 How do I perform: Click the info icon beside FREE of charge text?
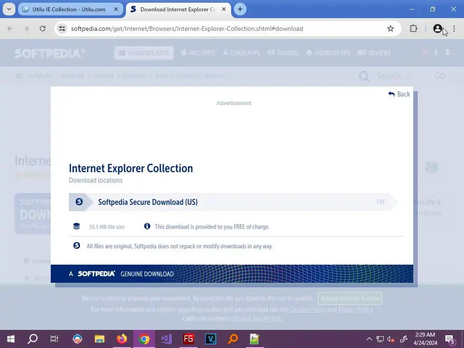[147, 227]
